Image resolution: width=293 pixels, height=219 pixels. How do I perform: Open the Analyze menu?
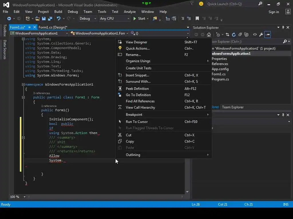pos(130,11)
